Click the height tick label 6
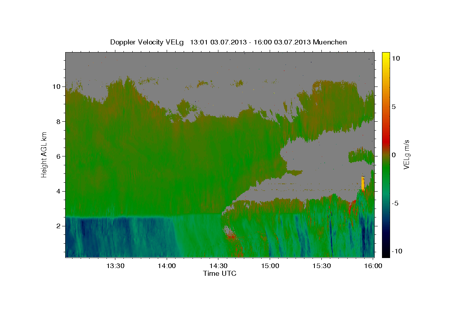Viewport: 463px width, 309px height. [59, 156]
